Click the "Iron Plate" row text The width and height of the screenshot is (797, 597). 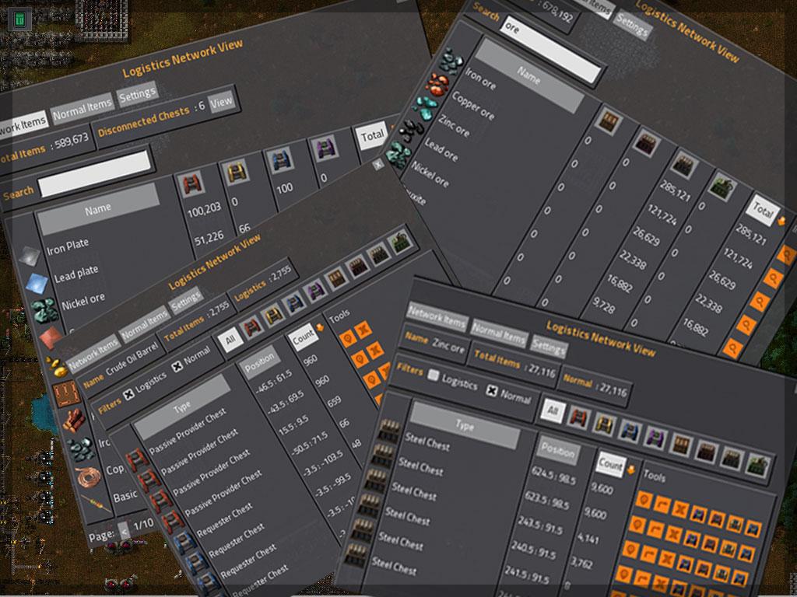click(x=68, y=246)
